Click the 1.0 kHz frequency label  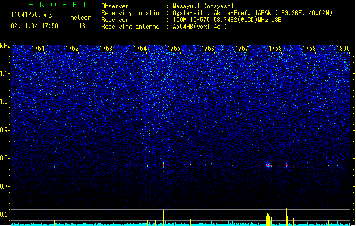5,102
